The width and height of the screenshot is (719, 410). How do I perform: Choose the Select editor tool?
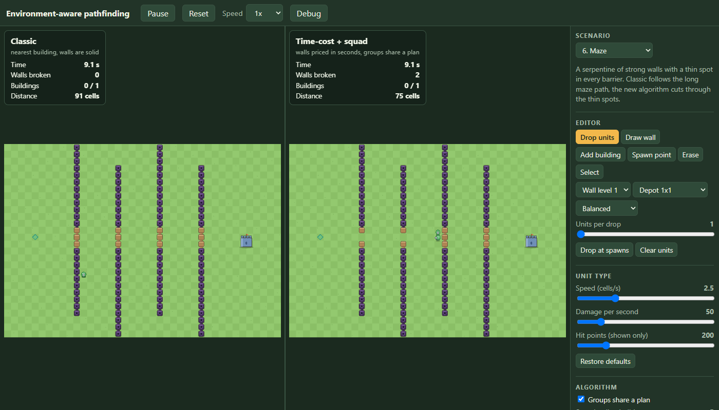pos(590,172)
